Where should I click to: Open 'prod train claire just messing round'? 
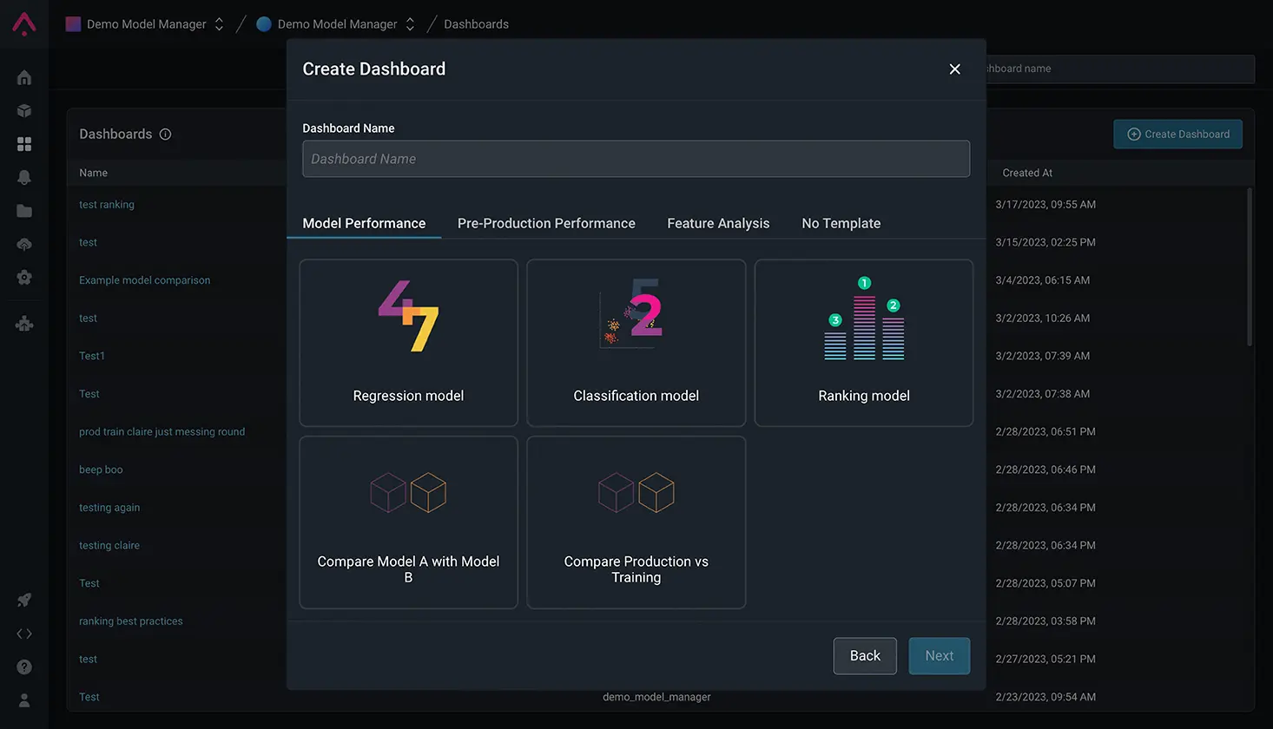pos(162,431)
